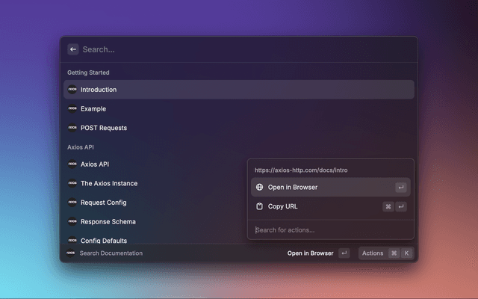The width and height of the screenshot is (478, 299).
Task: Select the Config Defaults item
Action: pos(104,241)
